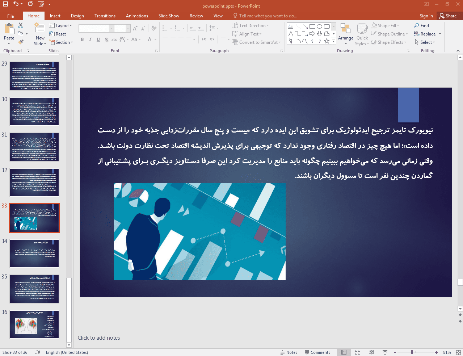Image resolution: width=463 pixels, height=356 pixels.
Task: Select slide 30 thumbnail
Action: 34,112
